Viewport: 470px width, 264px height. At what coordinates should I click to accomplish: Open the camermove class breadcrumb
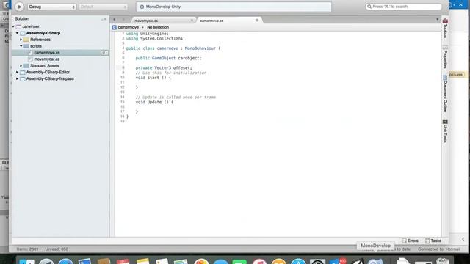point(129,27)
